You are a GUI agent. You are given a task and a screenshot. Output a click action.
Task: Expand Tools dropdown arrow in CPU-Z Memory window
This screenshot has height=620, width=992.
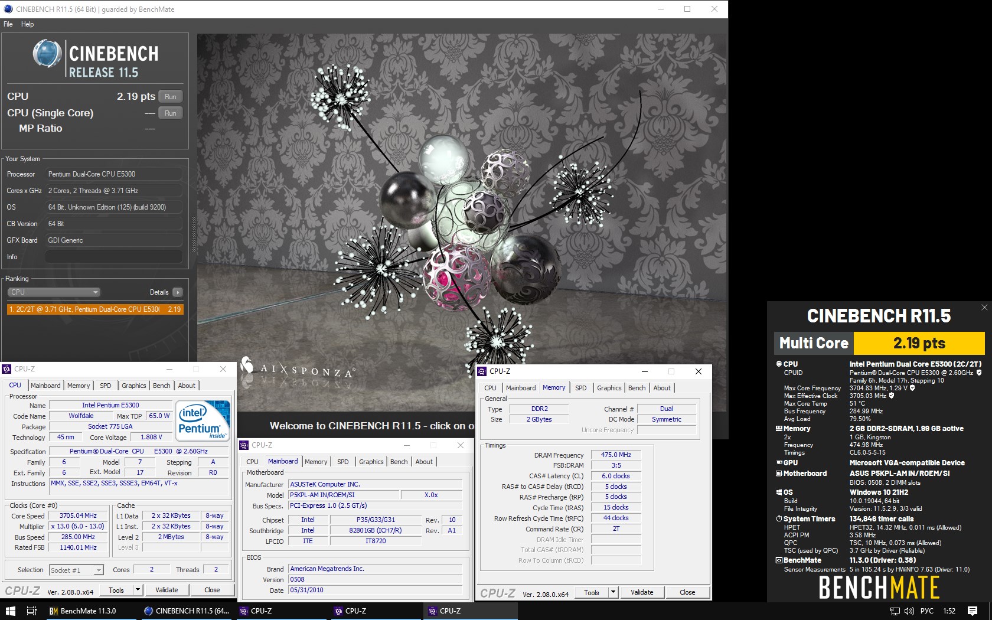point(613,592)
